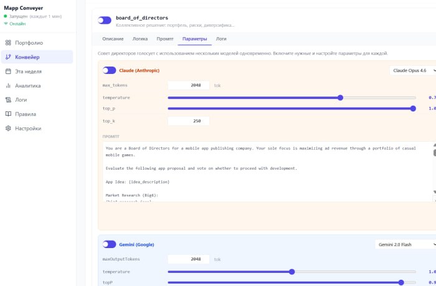Open the Gemini 2.0 Flash model dropdown
This screenshot has width=436, height=286.
[x=405, y=244]
